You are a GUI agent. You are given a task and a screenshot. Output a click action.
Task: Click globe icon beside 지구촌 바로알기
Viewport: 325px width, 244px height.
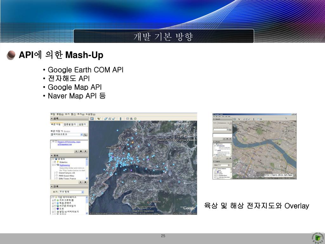58,206
